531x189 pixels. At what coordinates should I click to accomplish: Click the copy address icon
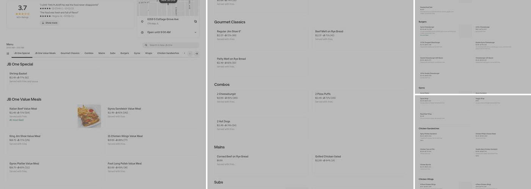coord(195,22)
